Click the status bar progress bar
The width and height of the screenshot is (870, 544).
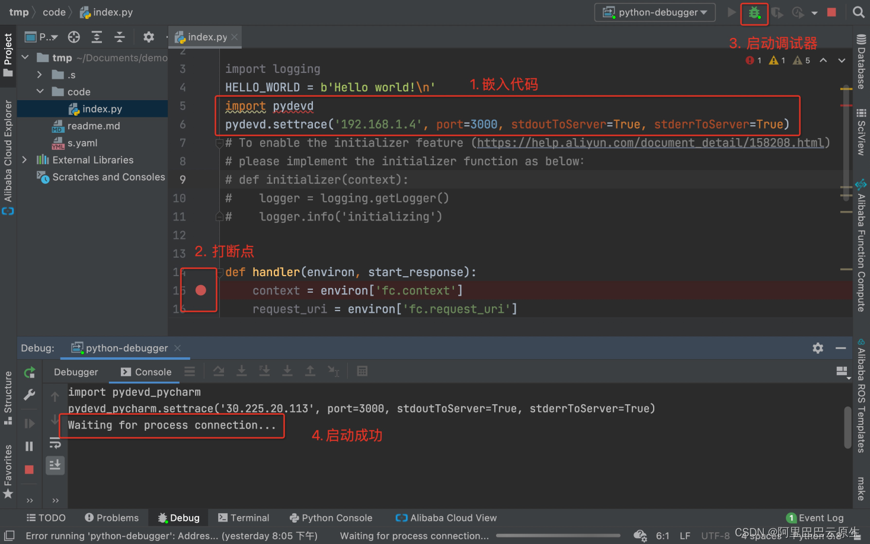coord(558,536)
